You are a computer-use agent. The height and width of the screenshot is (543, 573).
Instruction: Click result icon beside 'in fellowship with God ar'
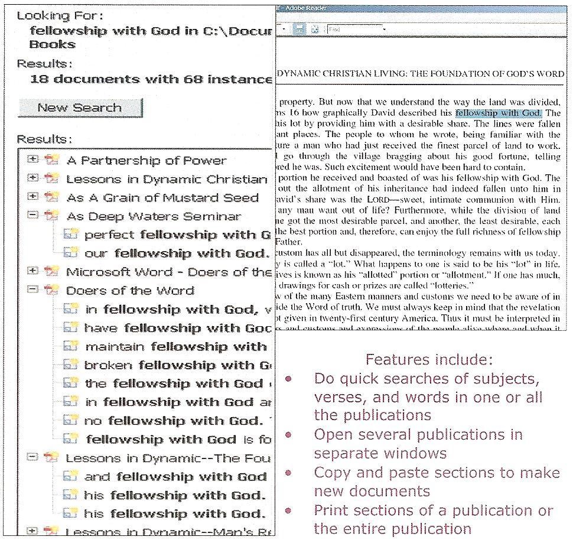70,401
